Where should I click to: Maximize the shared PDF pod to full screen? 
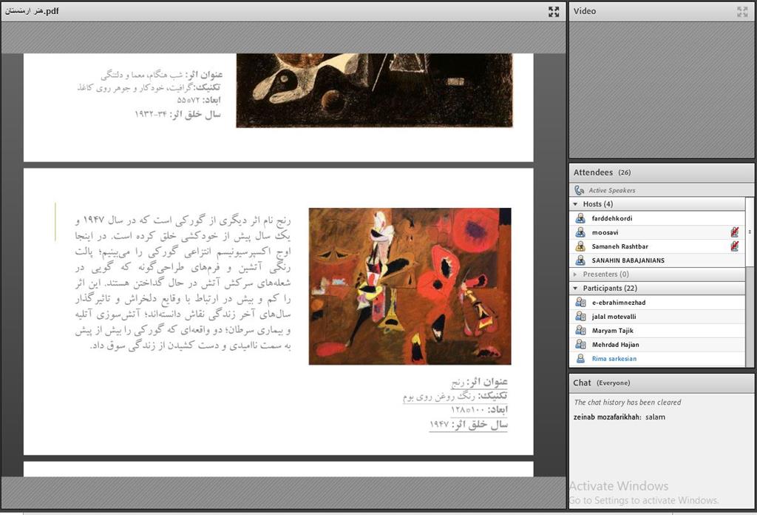coord(554,12)
